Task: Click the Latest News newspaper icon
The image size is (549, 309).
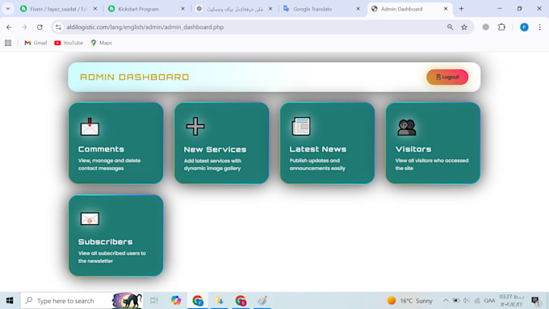Action: click(x=301, y=127)
